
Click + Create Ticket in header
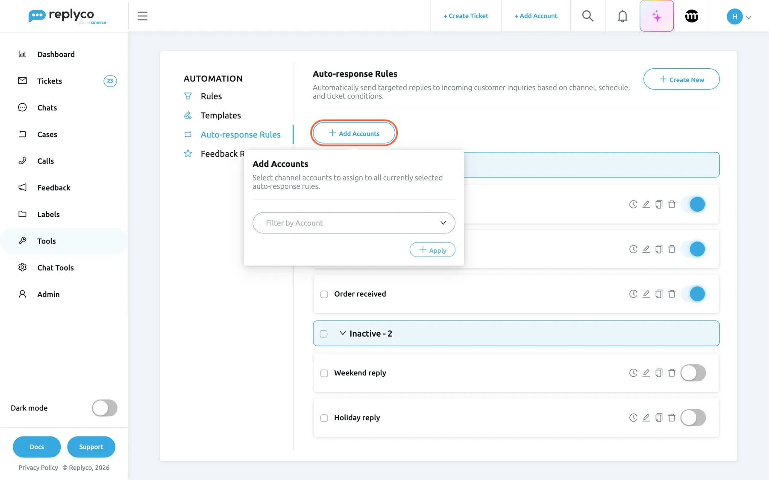tap(466, 16)
